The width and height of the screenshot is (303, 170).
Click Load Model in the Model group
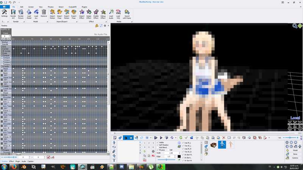pyautogui.click(x=29, y=14)
